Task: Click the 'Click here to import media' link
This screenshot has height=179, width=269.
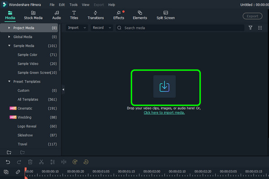Action: [x=164, y=113]
